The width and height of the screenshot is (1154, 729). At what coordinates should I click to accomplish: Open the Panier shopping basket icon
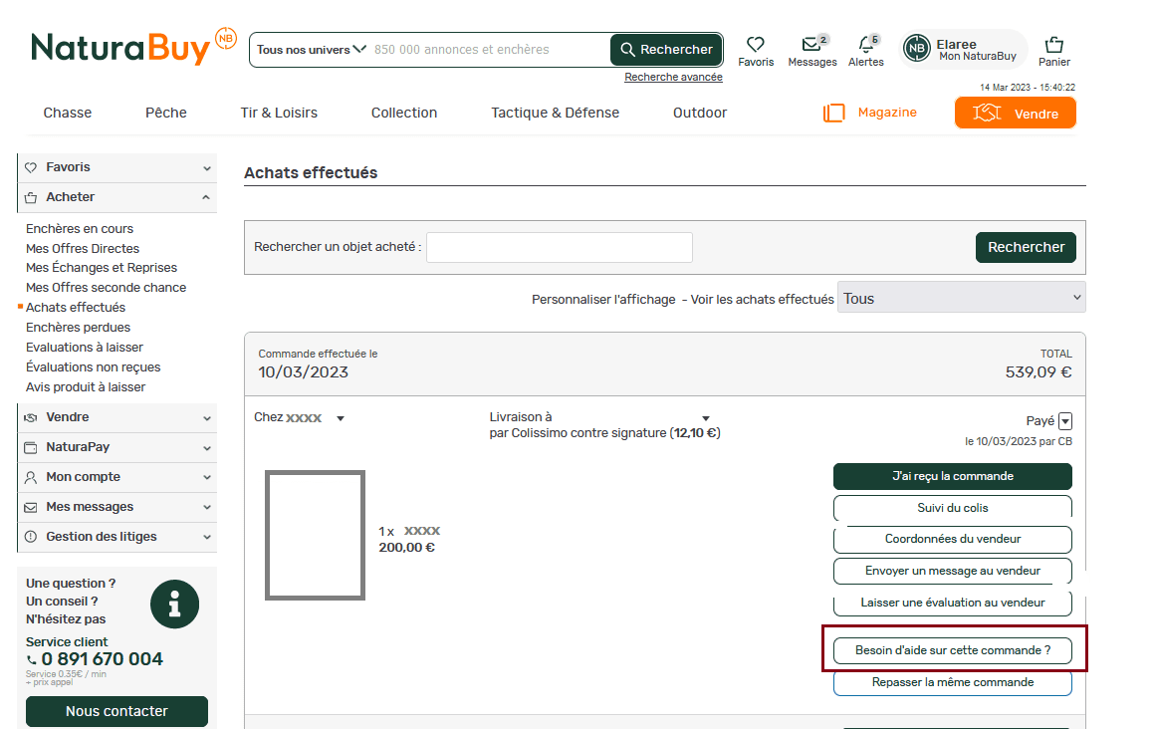click(x=1052, y=43)
